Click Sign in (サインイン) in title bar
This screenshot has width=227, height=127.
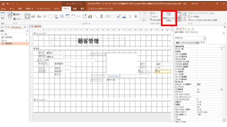195,4
